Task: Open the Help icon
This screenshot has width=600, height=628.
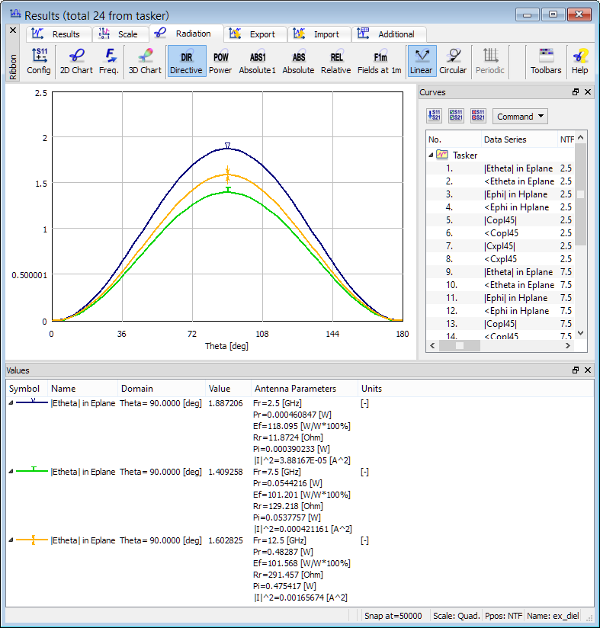Action: tap(579, 61)
